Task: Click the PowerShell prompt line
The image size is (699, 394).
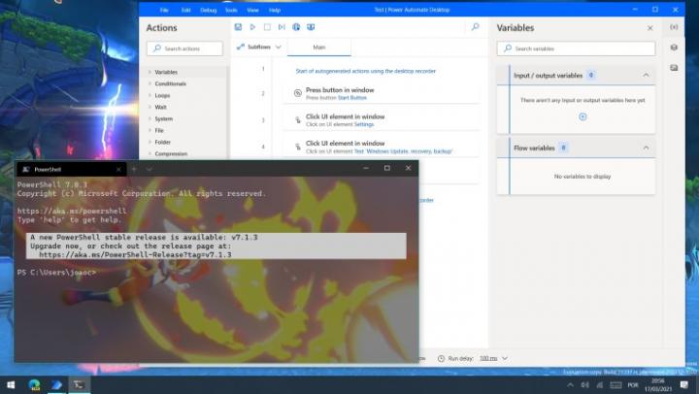Action: [x=56, y=273]
